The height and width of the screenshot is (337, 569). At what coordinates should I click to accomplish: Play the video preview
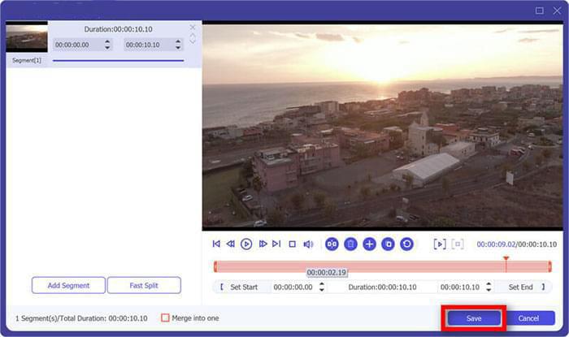pos(246,244)
